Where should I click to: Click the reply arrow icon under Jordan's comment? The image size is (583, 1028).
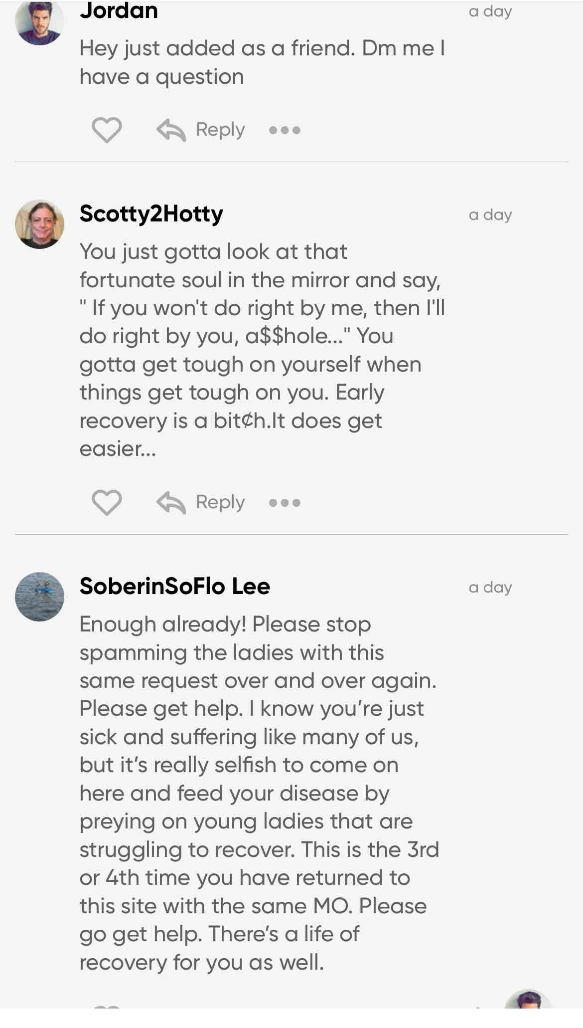point(171,130)
